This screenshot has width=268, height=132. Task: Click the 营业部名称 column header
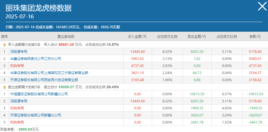point(66,36)
